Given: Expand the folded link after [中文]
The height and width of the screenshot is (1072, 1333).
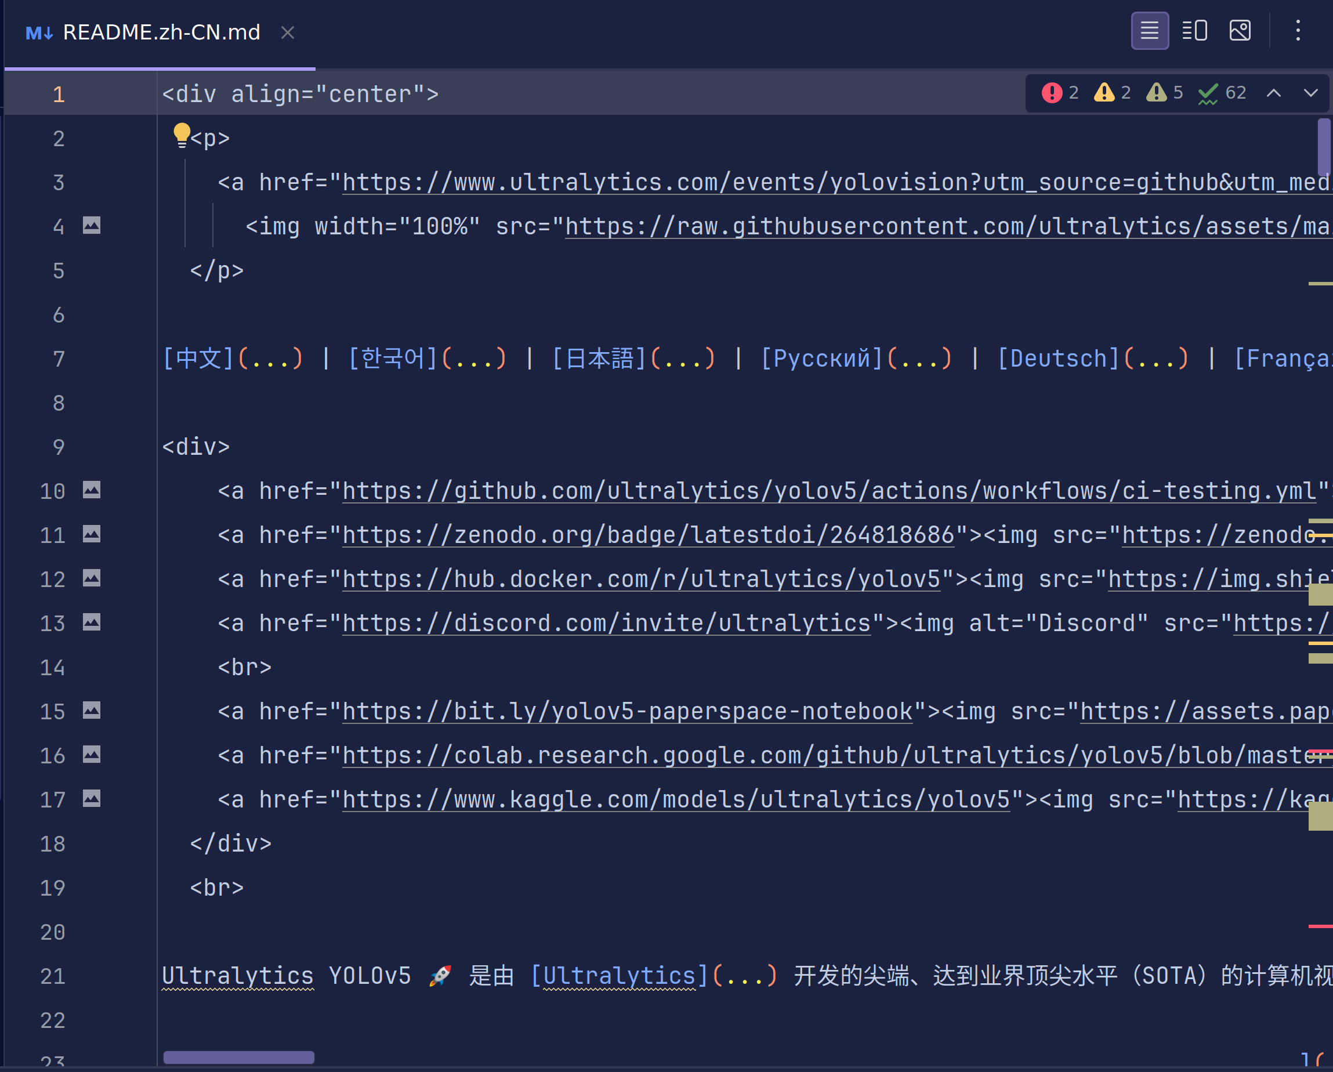Looking at the screenshot, I should 270,358.
